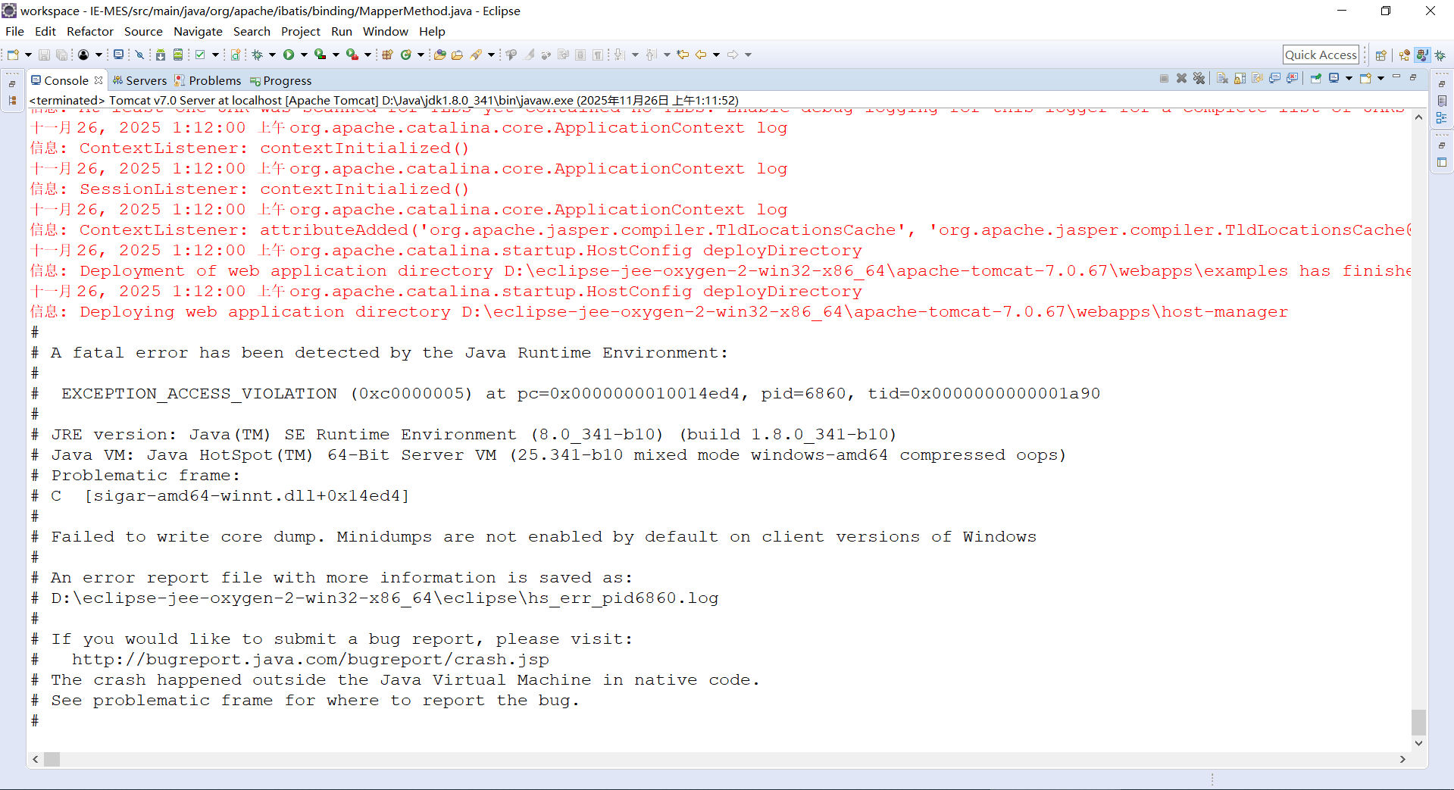The image size is (1454, 790).
Task: Click the horizontal scrollbar right arrow
Action: (x=1403, y=759)
